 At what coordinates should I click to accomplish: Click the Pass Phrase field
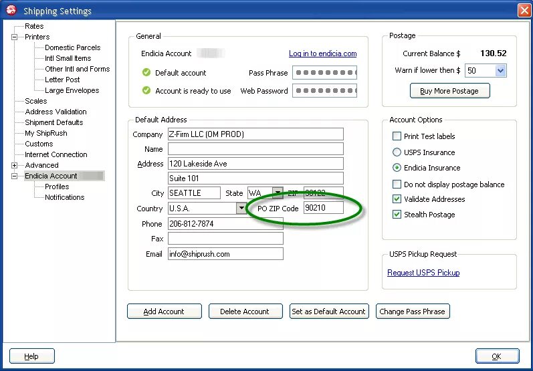coord(324,73)
